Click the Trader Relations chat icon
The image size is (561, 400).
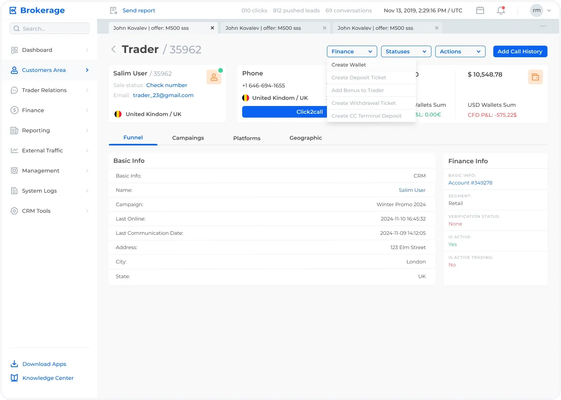pos(14,90)
